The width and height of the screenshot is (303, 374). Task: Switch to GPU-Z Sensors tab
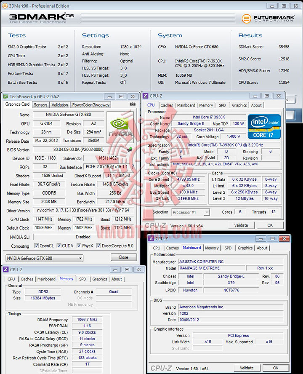[40, 105]
